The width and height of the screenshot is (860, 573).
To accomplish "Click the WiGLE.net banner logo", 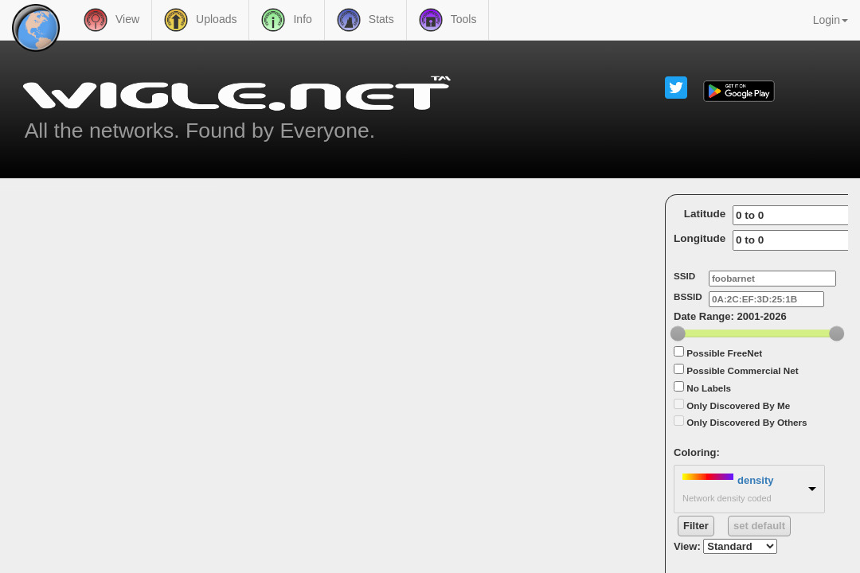I will (237, 93).
